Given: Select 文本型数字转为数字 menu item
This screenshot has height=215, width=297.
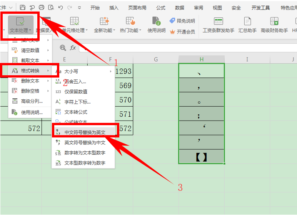Looking at the screenshot, I should (83, 163).
